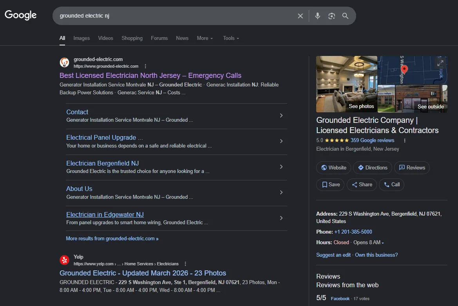
Task: Open the 359 Google reviews link
Action: [372, 140]
